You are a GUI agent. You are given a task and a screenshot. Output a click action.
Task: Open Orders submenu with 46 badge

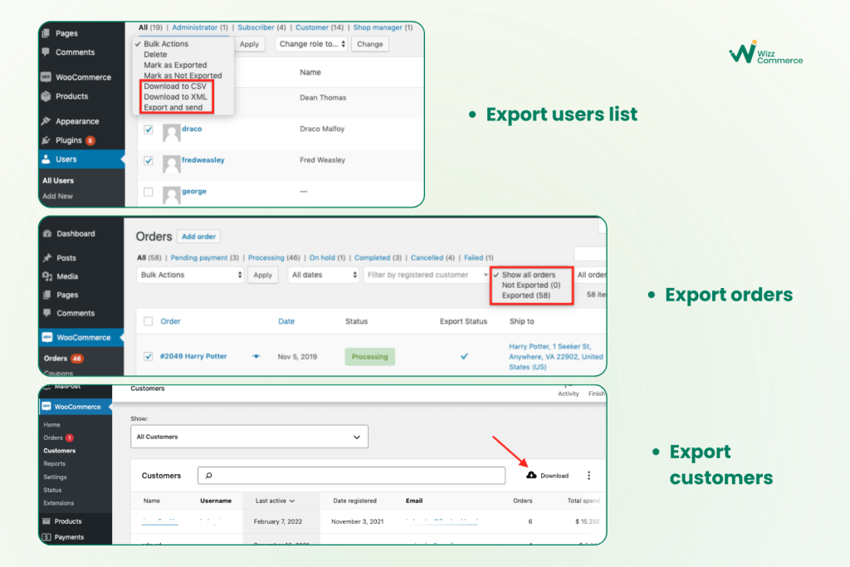[x=63, y=359]
